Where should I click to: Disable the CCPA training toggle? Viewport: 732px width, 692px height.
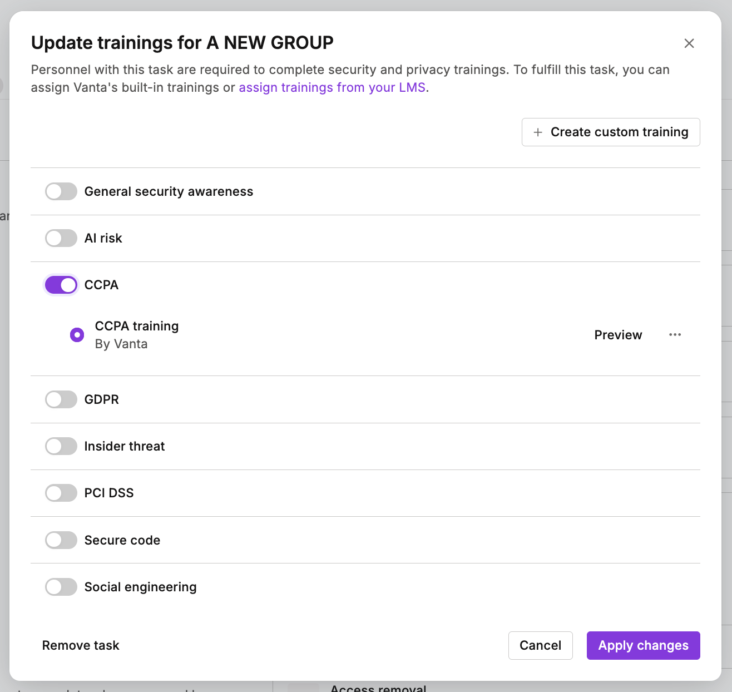point(61,285)
